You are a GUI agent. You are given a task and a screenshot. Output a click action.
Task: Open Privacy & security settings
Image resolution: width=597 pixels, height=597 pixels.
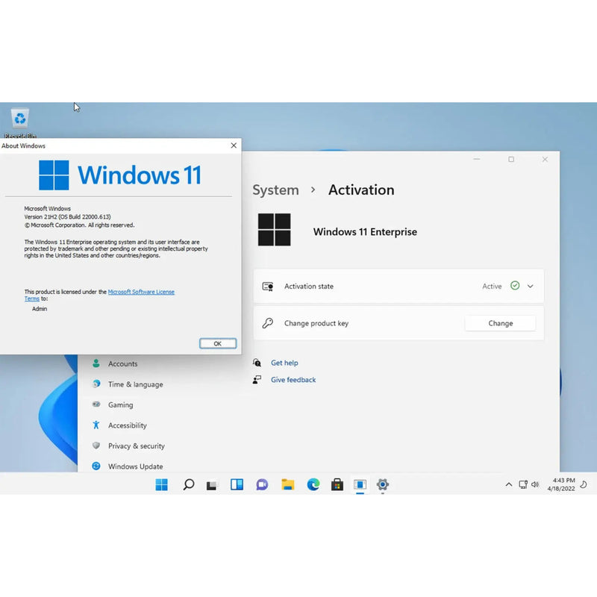coord(134,446)
